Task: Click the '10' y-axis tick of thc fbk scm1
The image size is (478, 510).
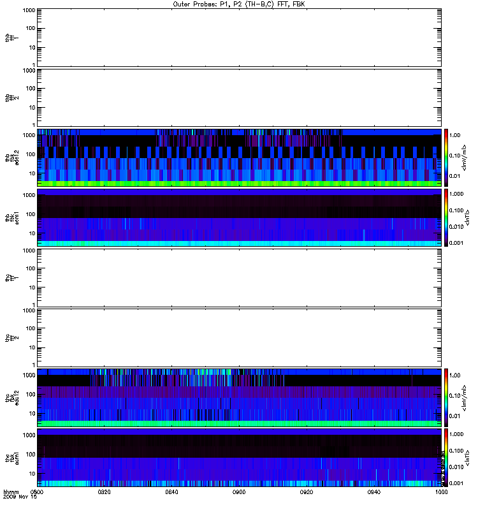Action: pyautogui.click(x=33, y=474)
